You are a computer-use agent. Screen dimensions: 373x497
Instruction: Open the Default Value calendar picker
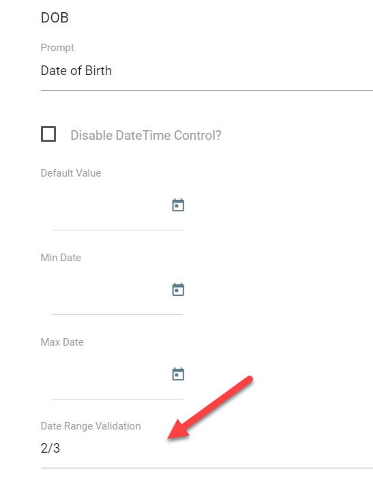click(x=178, y=205)
